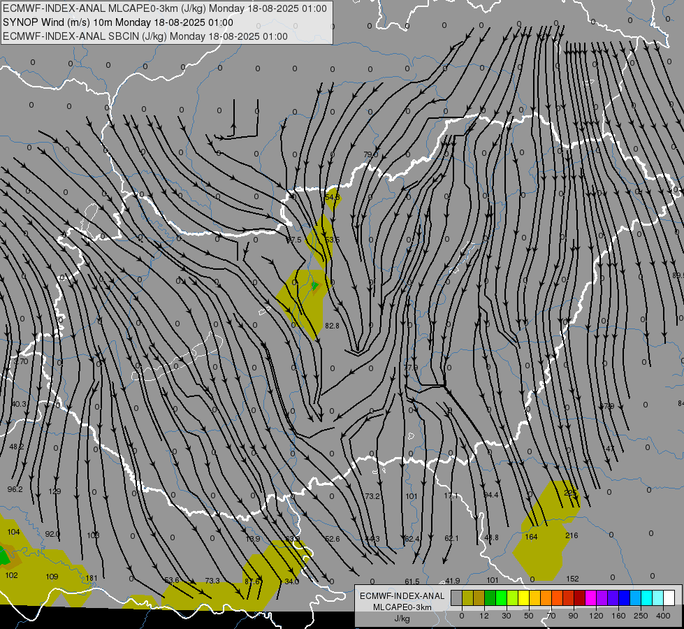The height and width of the screenshot is (629, 684).
Task: Click the map value 52.6
Action: (333, 539)
